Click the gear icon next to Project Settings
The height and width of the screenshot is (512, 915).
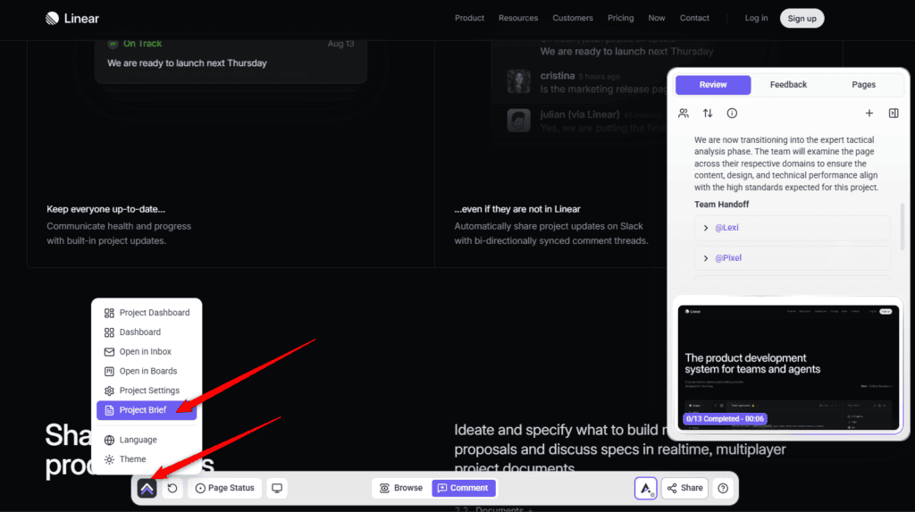pyautogui.click(x=109, y=390)
